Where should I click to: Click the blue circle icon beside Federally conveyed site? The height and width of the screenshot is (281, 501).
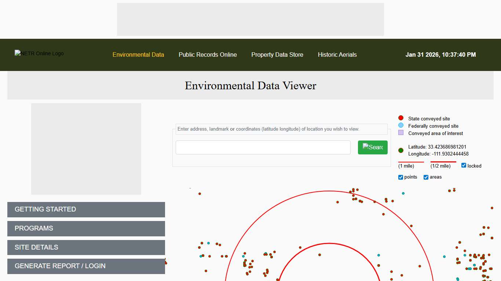pos(401,125)
